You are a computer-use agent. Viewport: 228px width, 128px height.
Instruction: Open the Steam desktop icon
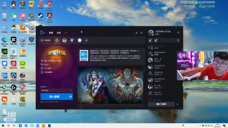click(40, 17)
